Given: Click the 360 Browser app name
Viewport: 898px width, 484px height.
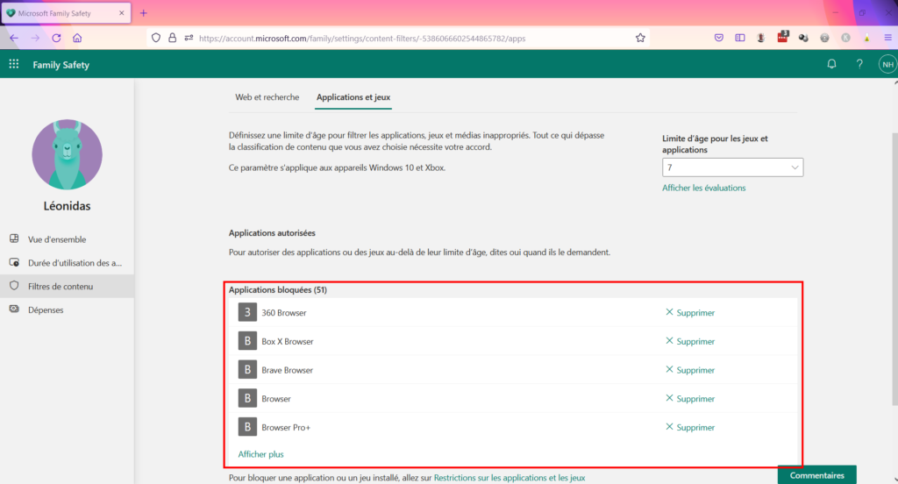Looking at the screenshot, I should click(x=283, y=312).
